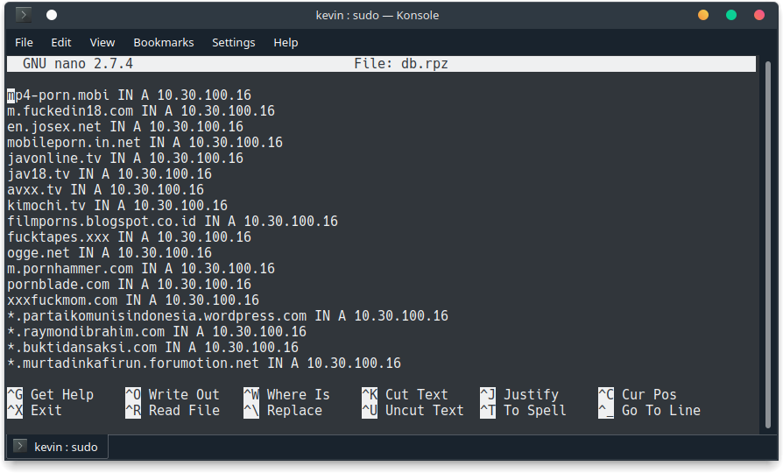783x473 pixels.
Task: Open the Settings menu
Action: [233, 42]
